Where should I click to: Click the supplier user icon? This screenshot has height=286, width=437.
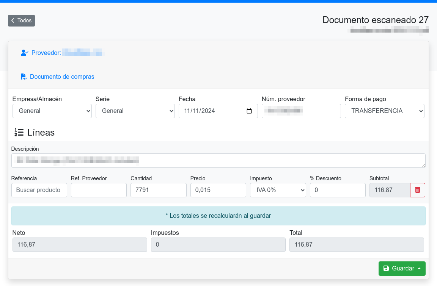(x=25, y=53)
